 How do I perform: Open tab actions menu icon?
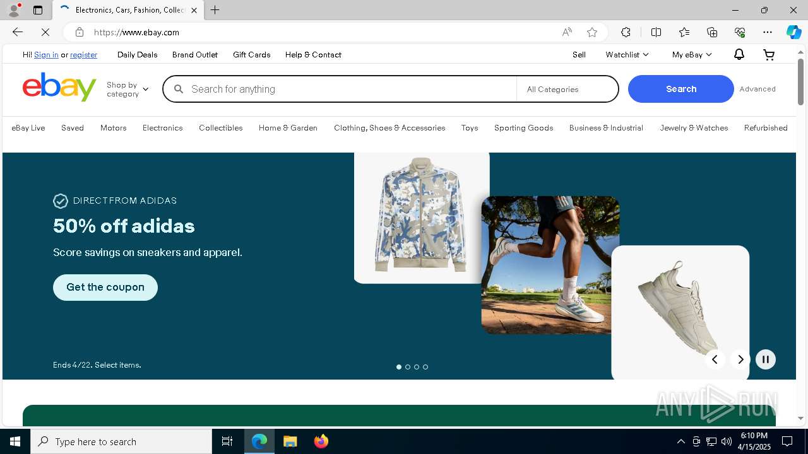point(38,10)
